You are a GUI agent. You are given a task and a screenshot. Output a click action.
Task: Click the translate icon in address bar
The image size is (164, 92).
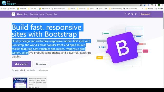point(141,5)
